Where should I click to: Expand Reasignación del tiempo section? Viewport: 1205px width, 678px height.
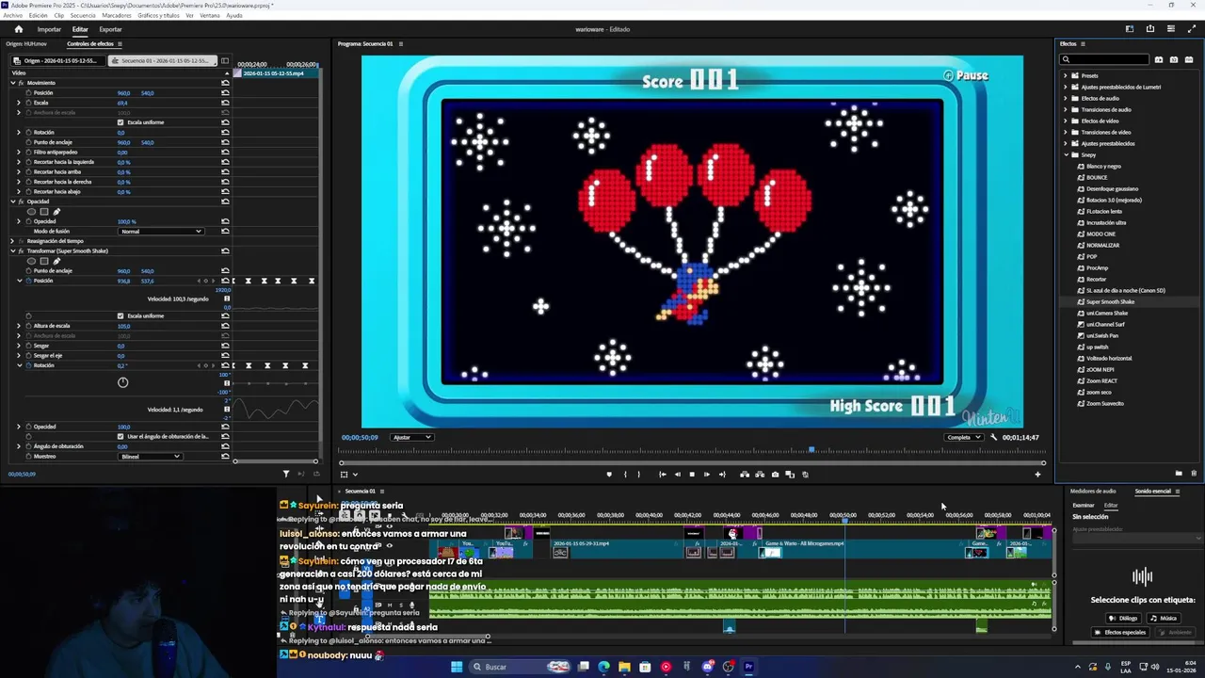(x=12, y=241)
